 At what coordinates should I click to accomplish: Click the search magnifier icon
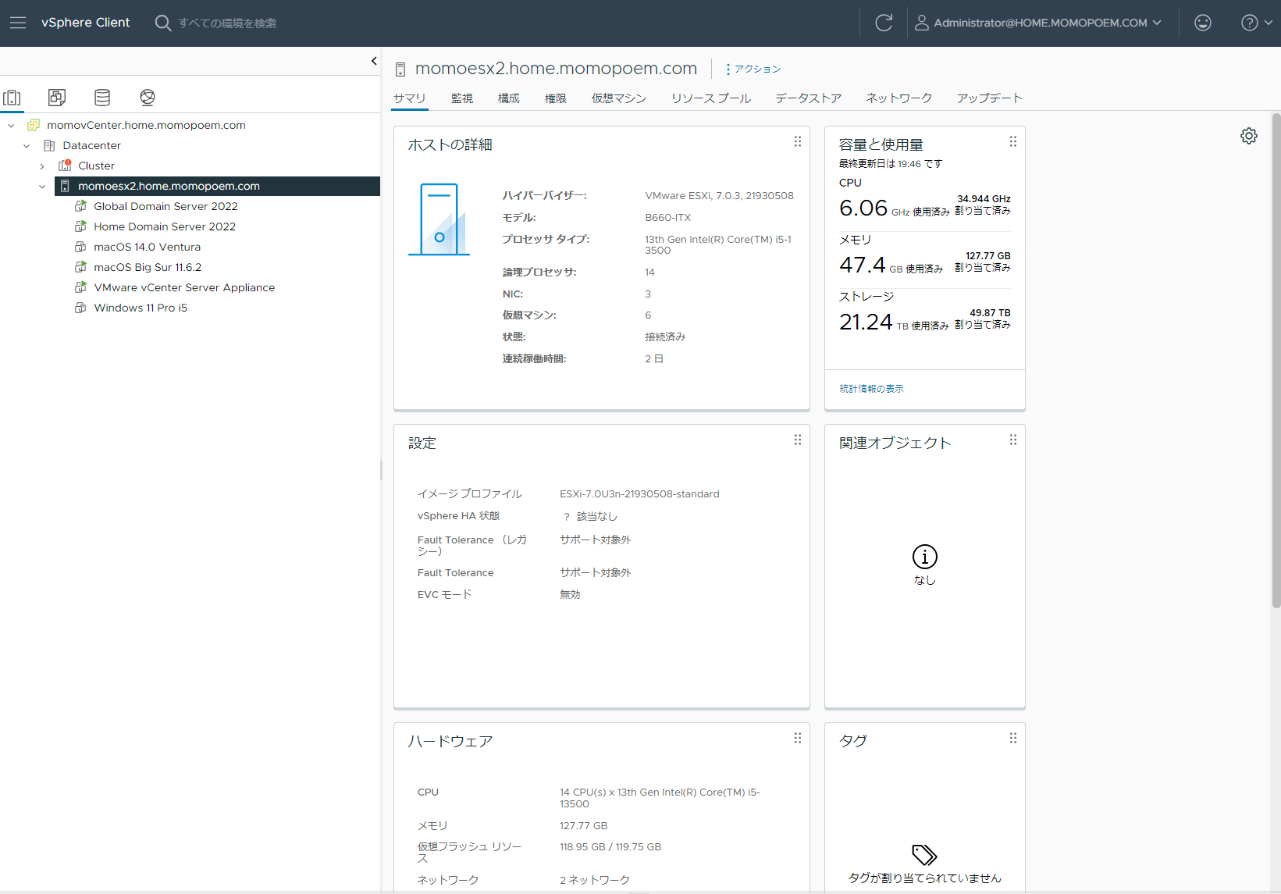point(163,23)
